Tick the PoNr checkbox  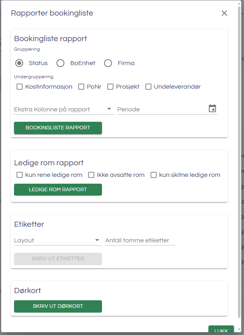point(81,87)
